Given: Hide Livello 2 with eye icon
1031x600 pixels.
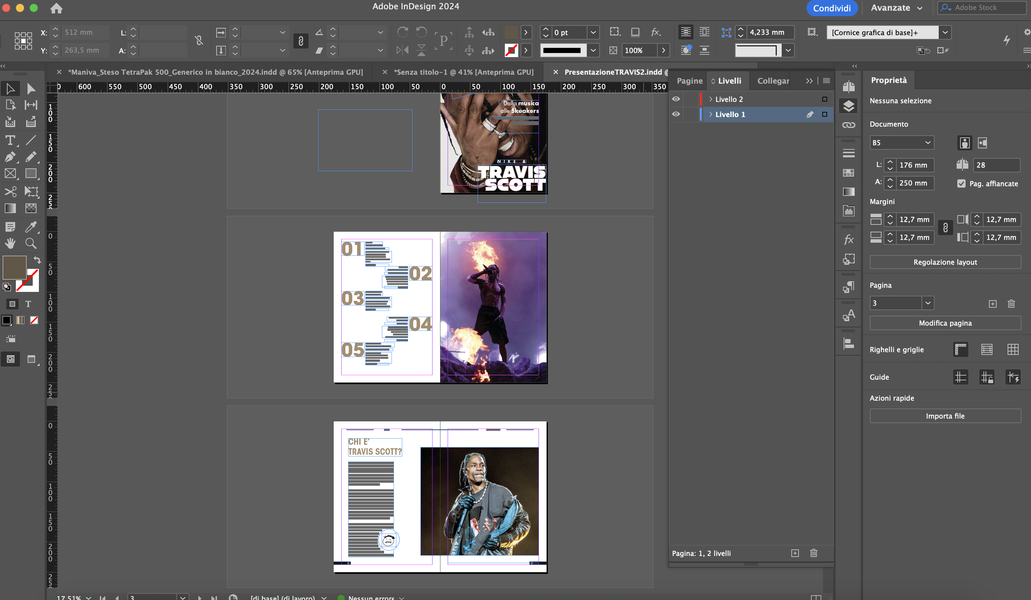Looking at the screenshot, I should pyautogui.click(x=676, y=99).
